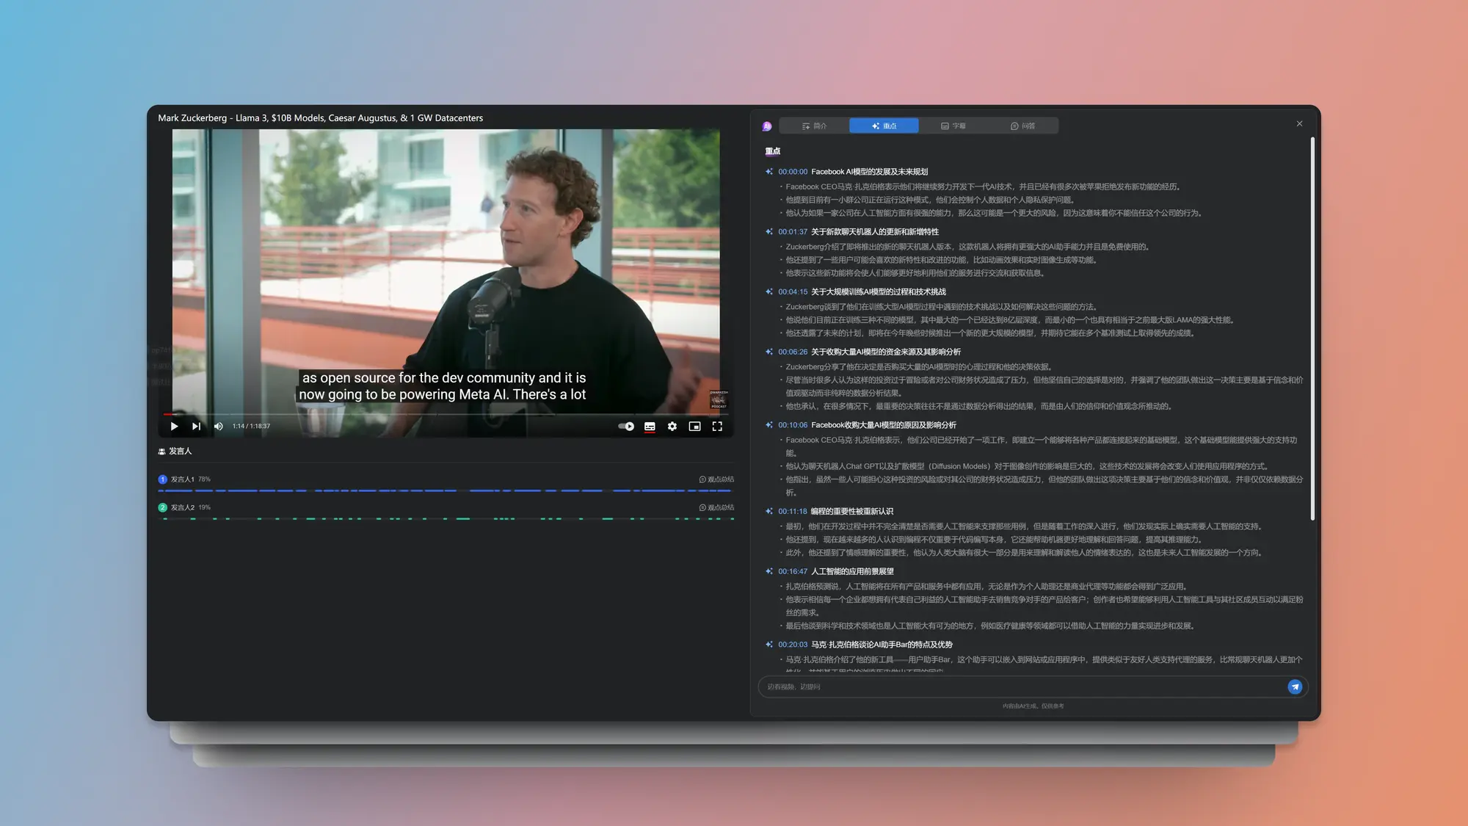
Task: Switch to the 简介 tab
Action: point(814,126)
